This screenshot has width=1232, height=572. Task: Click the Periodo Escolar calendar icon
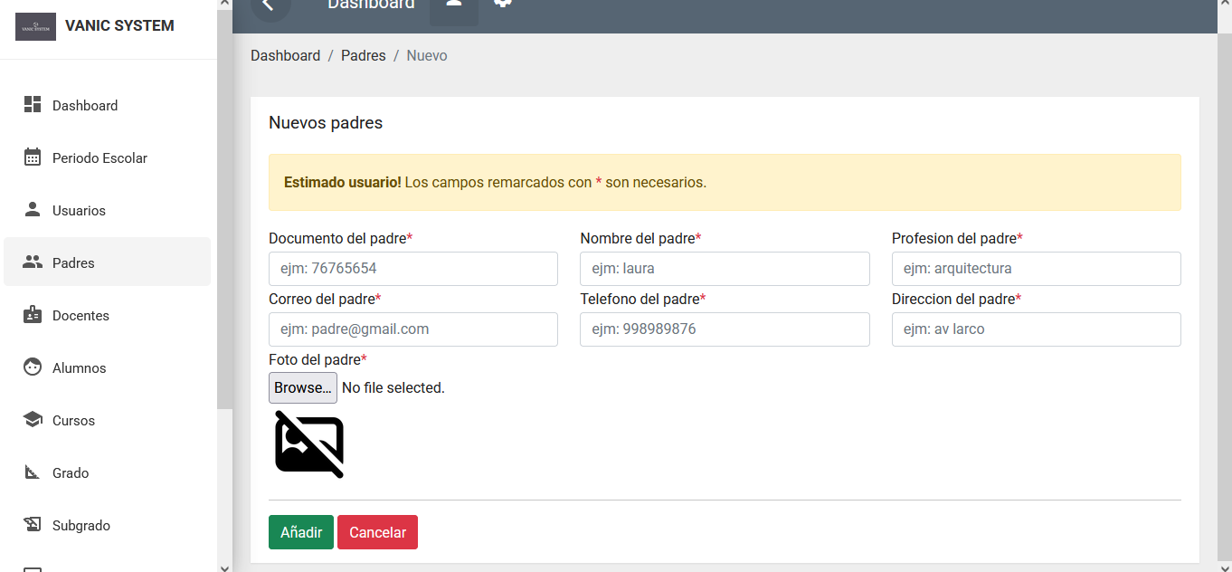(x=33, y=157)
